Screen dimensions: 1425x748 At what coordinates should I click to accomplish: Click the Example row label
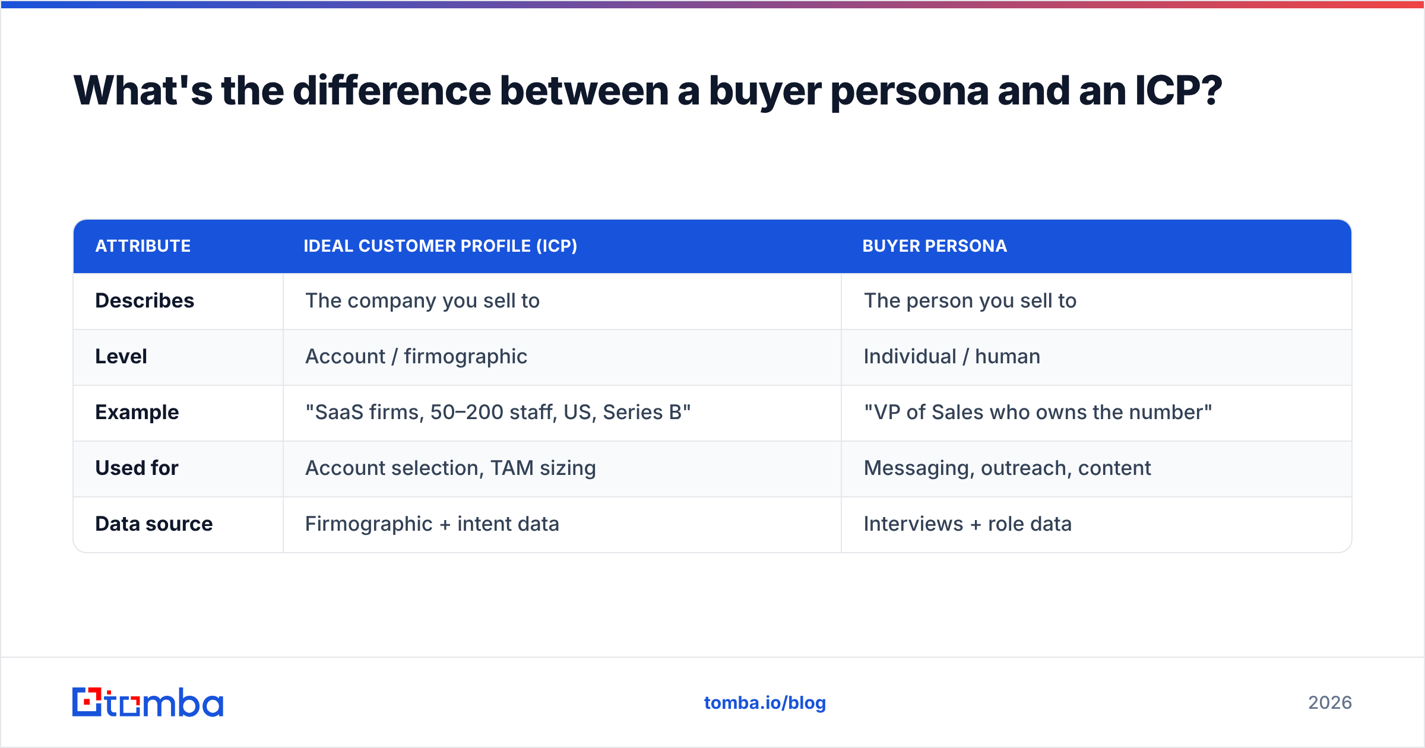pos(137,412)
